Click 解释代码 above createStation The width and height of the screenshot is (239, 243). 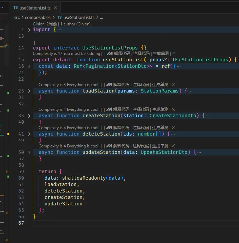[121, 109]
